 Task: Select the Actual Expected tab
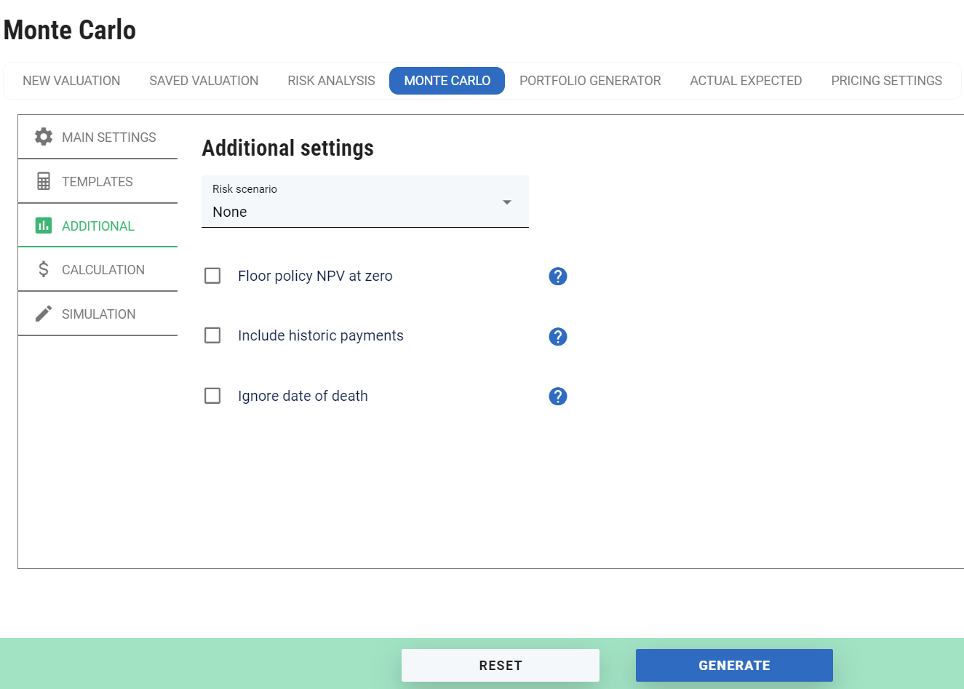pos(746,81)
